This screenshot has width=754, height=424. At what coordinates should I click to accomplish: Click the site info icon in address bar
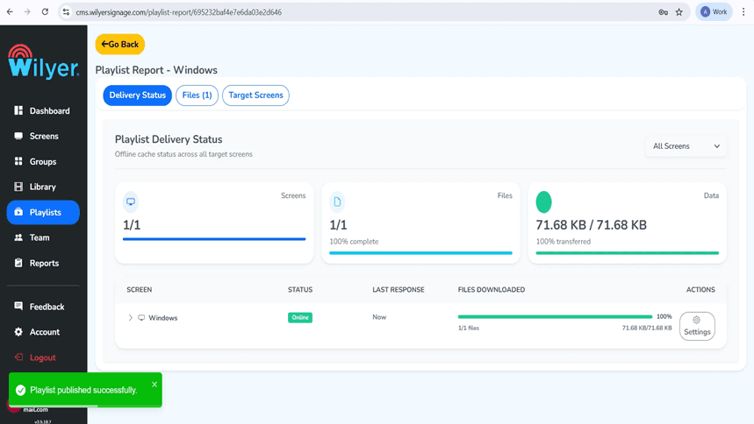[x=67, y=12]
